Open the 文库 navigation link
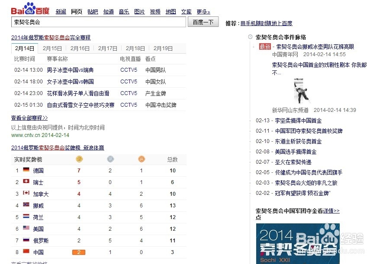 pos(187,12)
